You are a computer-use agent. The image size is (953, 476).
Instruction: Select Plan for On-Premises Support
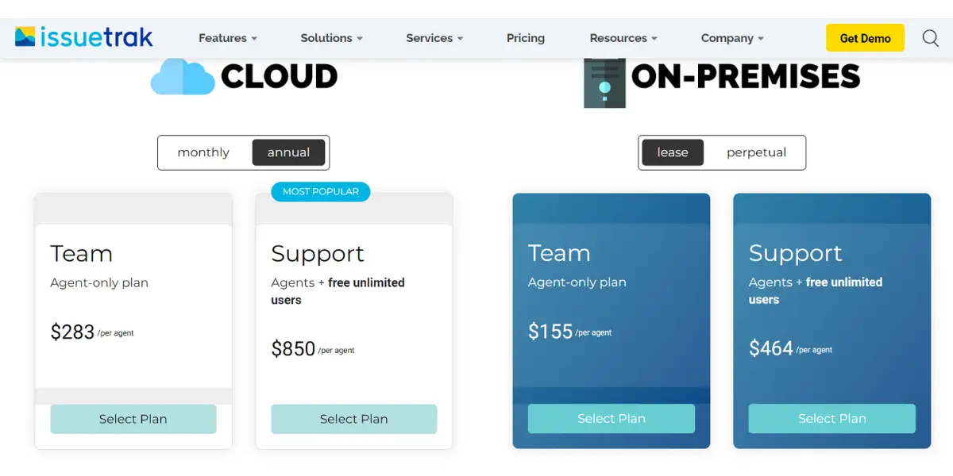[832, 418]
